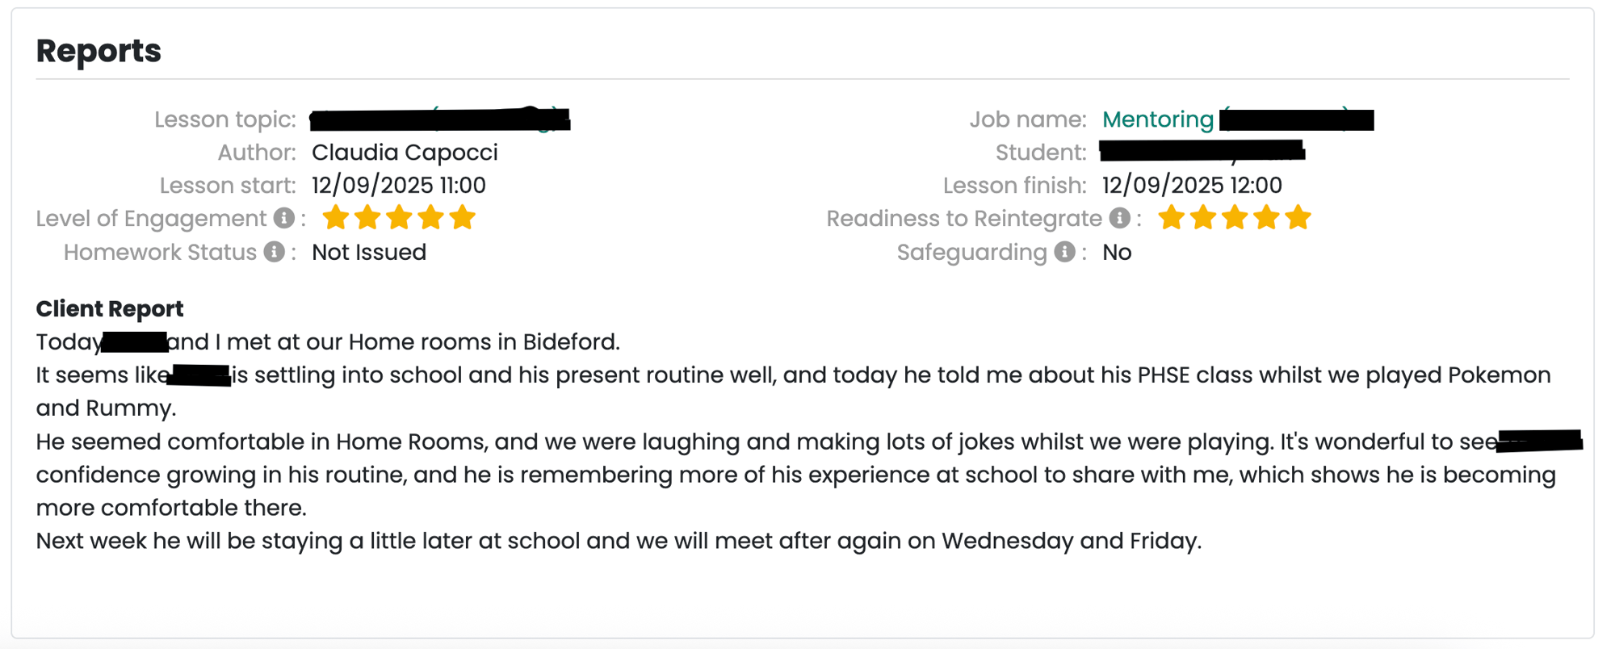Click the Lesson finish date 12/09/2025 12:00
Image resolution: width=1615 pixels, height=649 pixels.
click(1192, 186)
